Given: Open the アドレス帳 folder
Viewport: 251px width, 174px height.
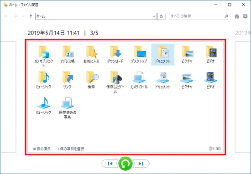Looking at the screenshot, I should click(67, 54).
